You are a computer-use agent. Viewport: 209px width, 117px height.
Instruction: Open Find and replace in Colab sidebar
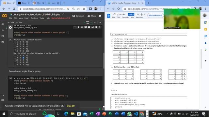(3, 30)
